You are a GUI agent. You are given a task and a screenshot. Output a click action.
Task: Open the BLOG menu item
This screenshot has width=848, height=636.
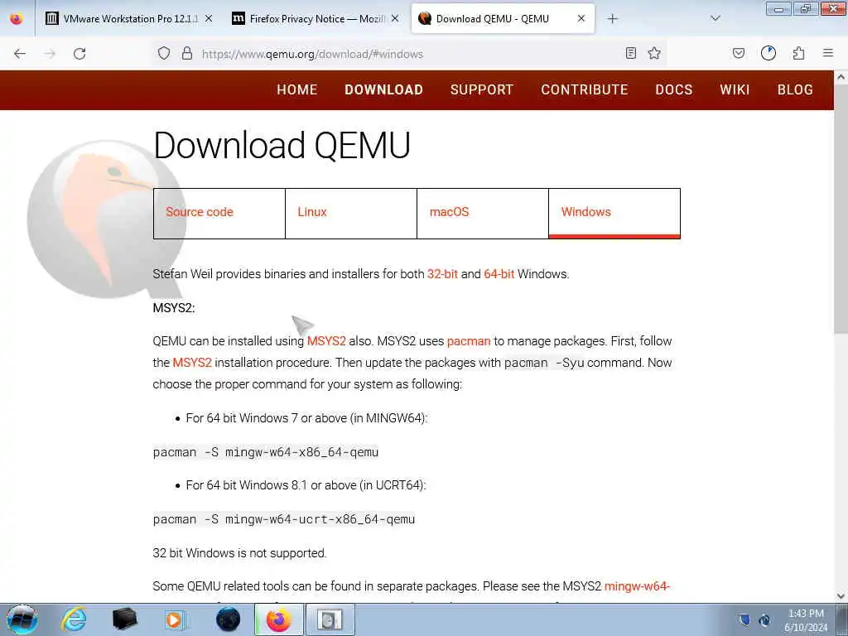pyautogui.click(x=795, y=89)
